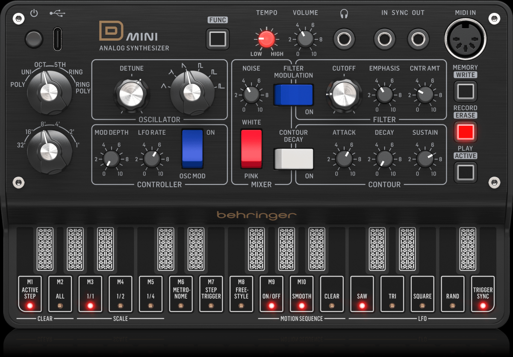Screen dimensions: 513x357
Task: Select the M4 1/2 scale key
Action: point(121,294)
